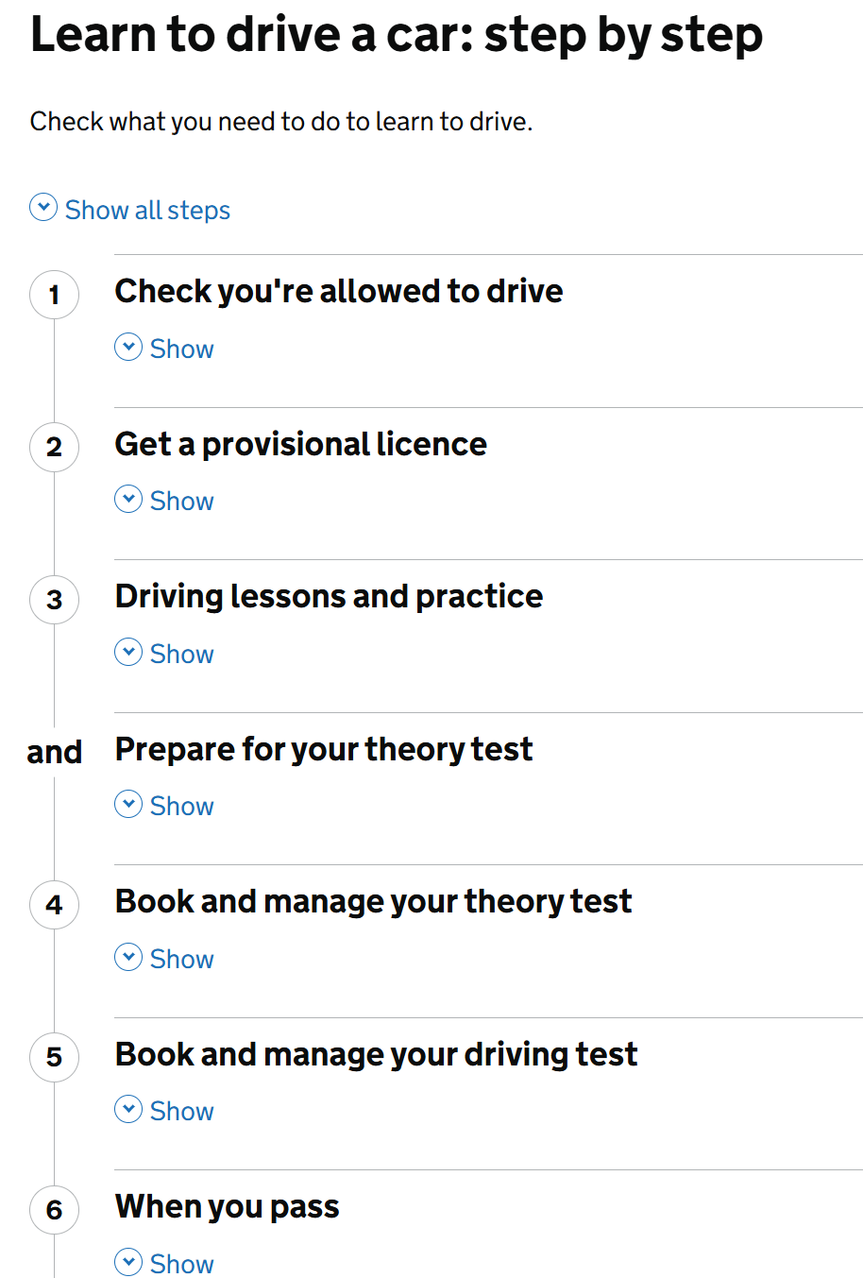Click the step 6 number circle
This screenshot has width=863, height=1278.
pos(54,1209)
